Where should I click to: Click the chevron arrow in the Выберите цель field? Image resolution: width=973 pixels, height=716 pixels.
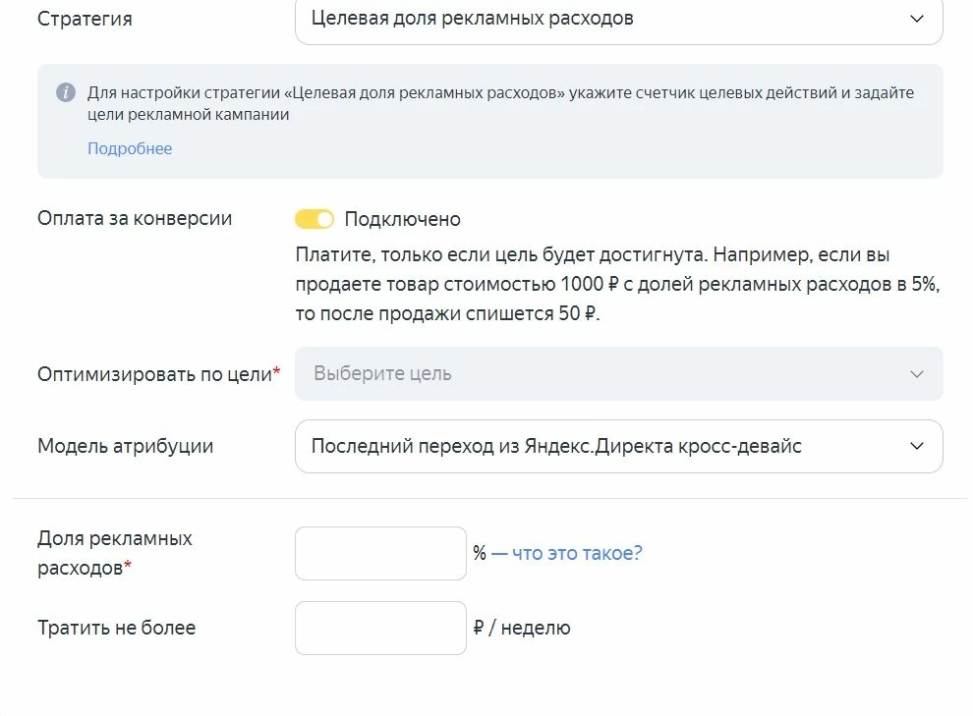click(917, 374)
